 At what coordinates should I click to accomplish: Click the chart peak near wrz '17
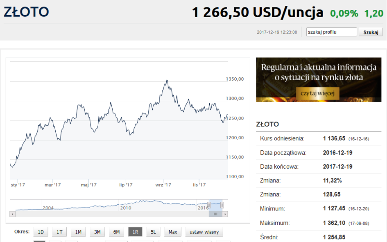pos(167,80)
